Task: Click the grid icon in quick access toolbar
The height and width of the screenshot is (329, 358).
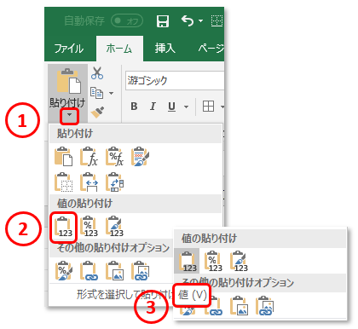Action: pyautogui.click(x=217, y=21)
